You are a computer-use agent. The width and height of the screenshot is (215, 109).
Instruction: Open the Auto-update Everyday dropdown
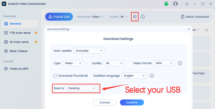(89, 51)
